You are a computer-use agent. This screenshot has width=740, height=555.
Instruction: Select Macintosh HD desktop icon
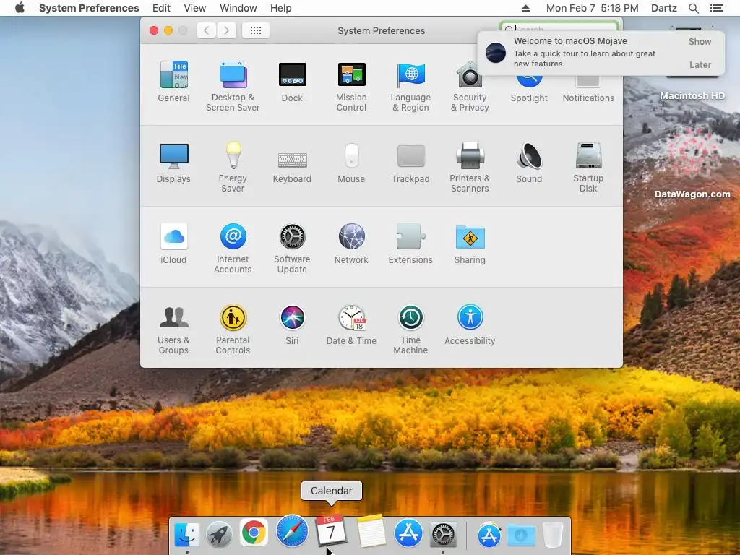pyautogui.click(x=692, y=64)
